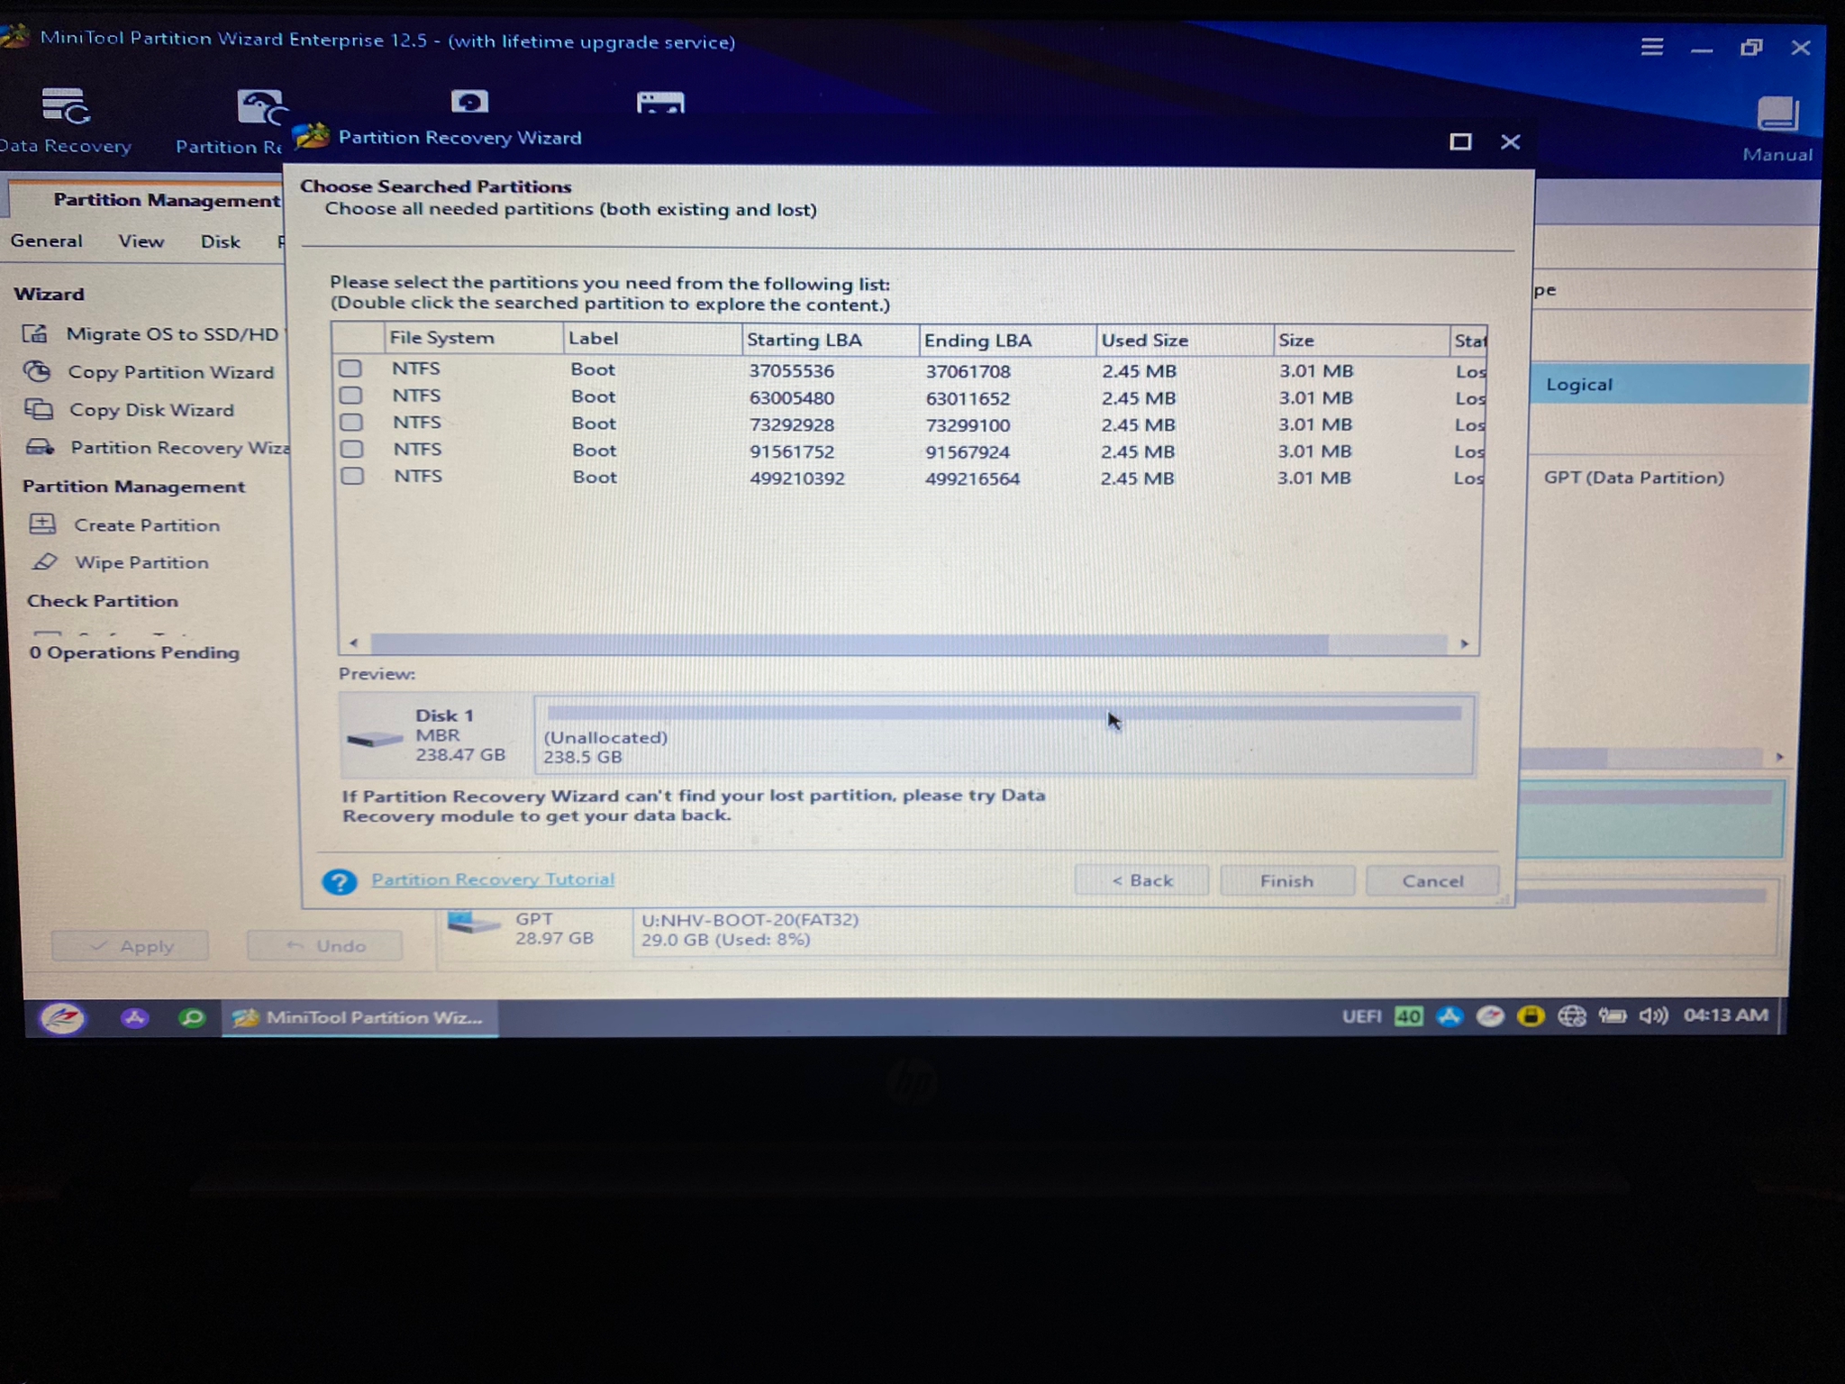Viewport: 1845px width, 1384px height.
Task: Click the Disk Benchmark toolbar icon
Action: click(469, 101)
